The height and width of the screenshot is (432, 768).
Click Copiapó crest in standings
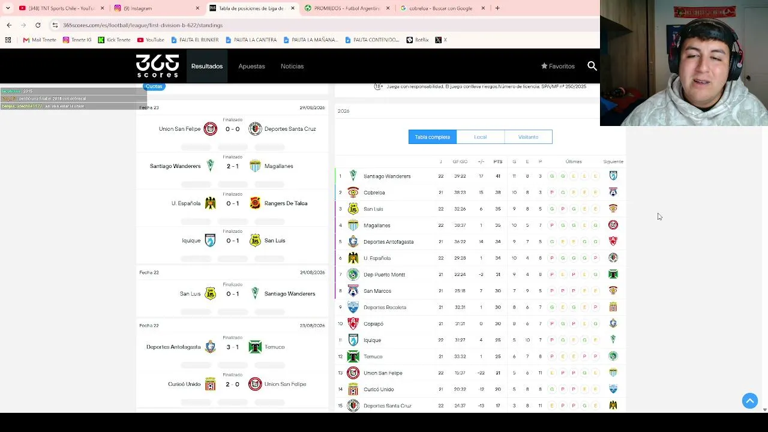pos(353,323)
